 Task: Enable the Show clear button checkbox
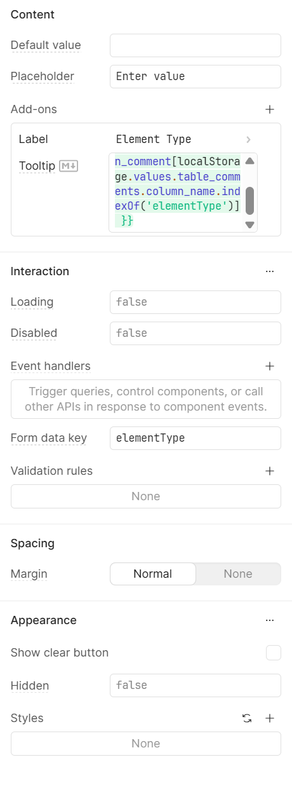(x=274, y=653)
